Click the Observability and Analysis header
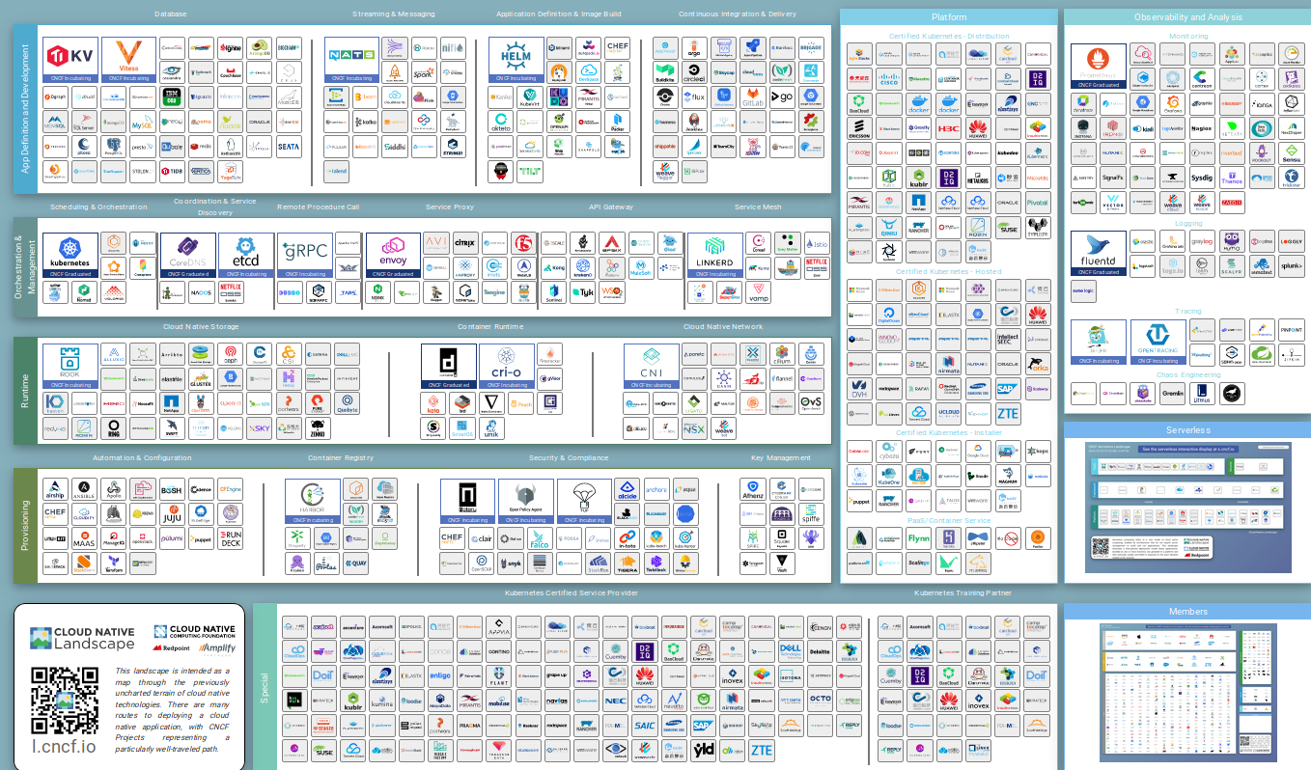 click(x=1187, y=17)
